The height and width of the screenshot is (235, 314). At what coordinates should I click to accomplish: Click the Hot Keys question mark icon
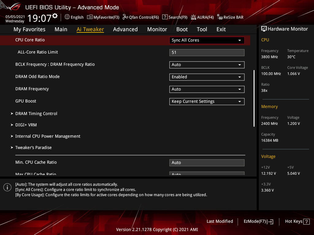click(x=306, y=222)
